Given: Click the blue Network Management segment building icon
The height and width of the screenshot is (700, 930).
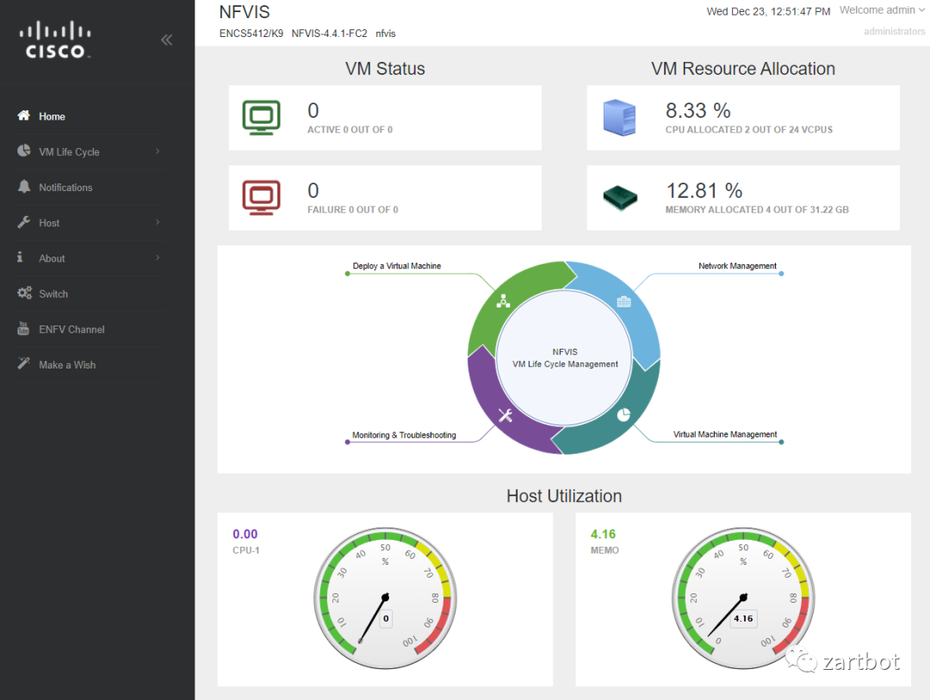Looking at the screenshot, I should (624, 302).
